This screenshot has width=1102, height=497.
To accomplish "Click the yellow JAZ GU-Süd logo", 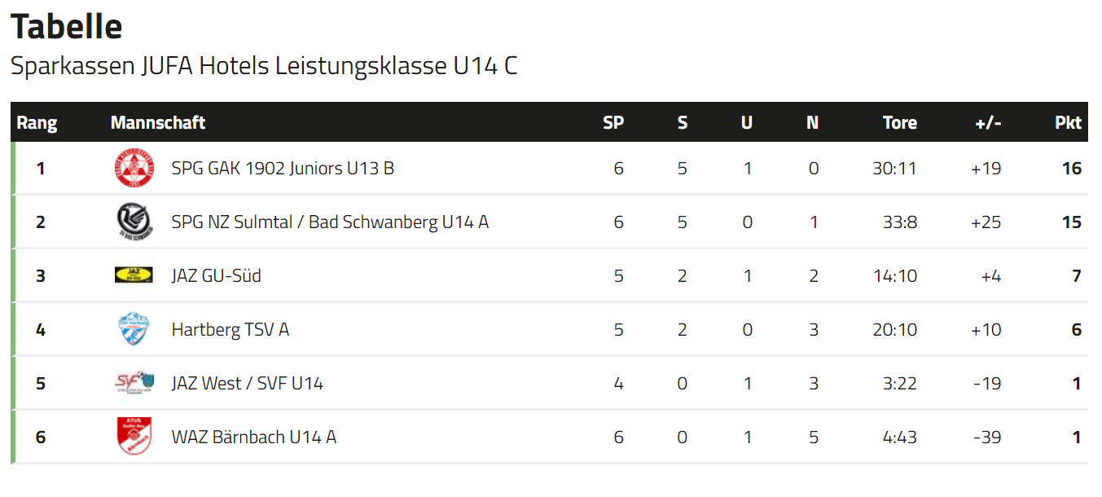I will click(134, 275).
